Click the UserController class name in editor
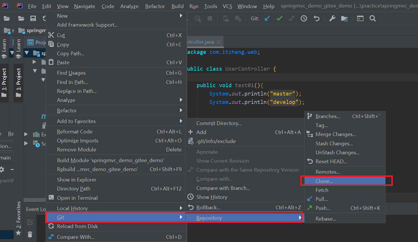 pos(247,69)
